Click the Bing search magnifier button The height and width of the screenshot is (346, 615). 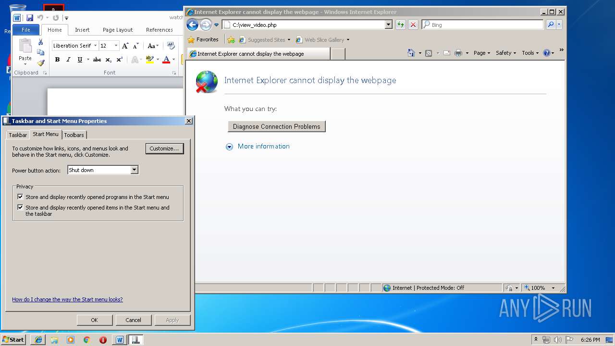point(551,25)
